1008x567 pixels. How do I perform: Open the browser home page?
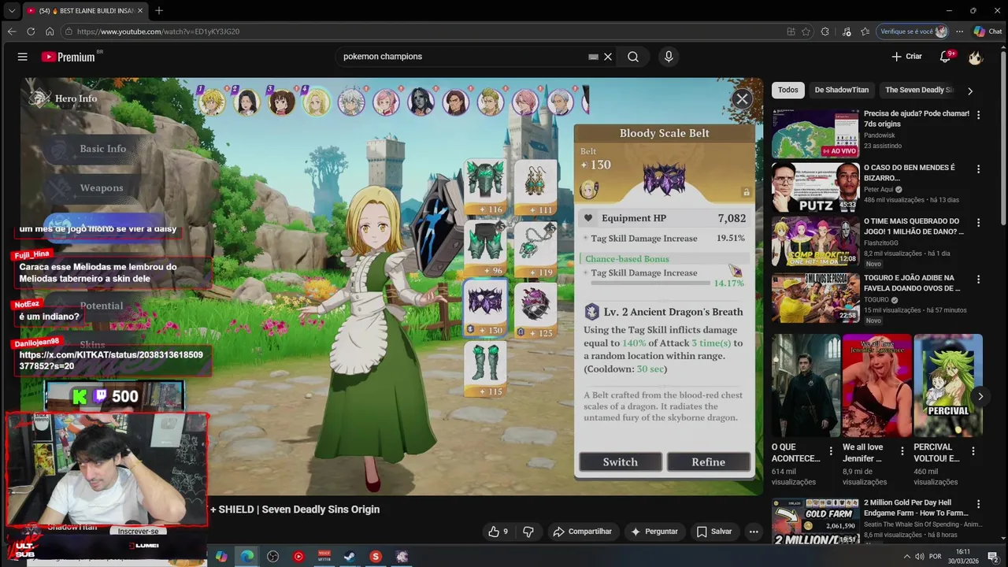[50, 31]
